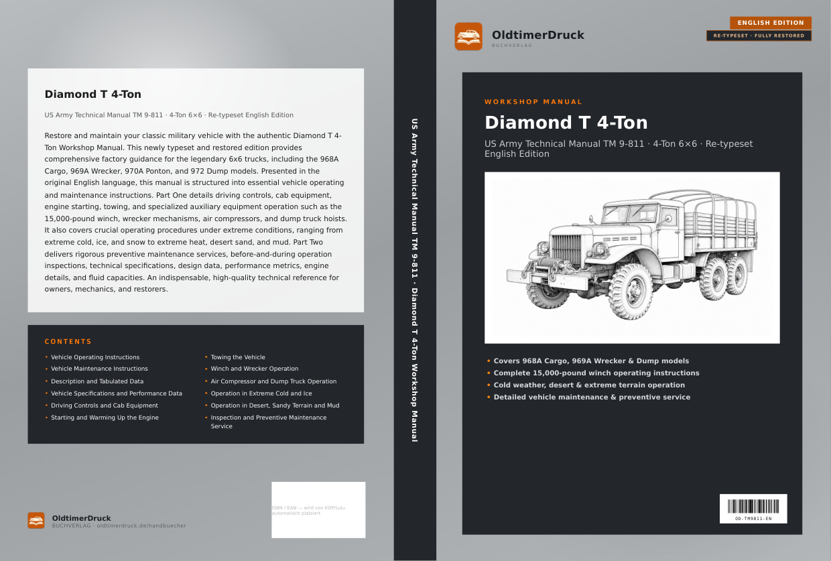Click bullet 'Detailed vehicle maintenance & preventive service'
Image resolution: width=831 pixels, height=561 pixels.
pos(592,397)
